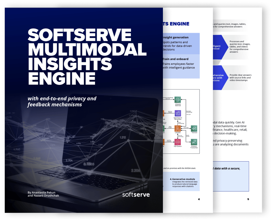Image resolution: width=272 pixels, height=220 pixels.
Task: Click 'Provide clear answers with source links' text
Action: 241,78
